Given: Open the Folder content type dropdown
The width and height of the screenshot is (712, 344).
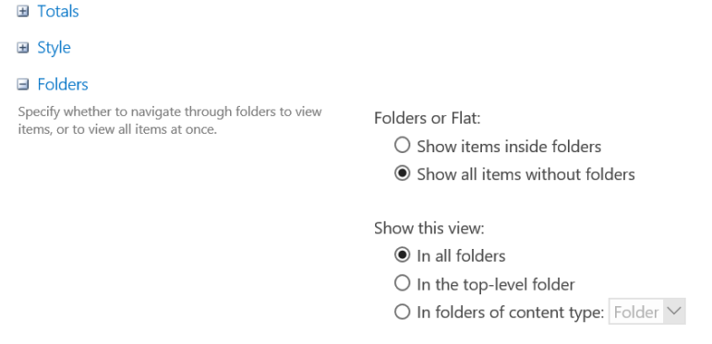Looking at the screenshot, I should pos(646,312).
